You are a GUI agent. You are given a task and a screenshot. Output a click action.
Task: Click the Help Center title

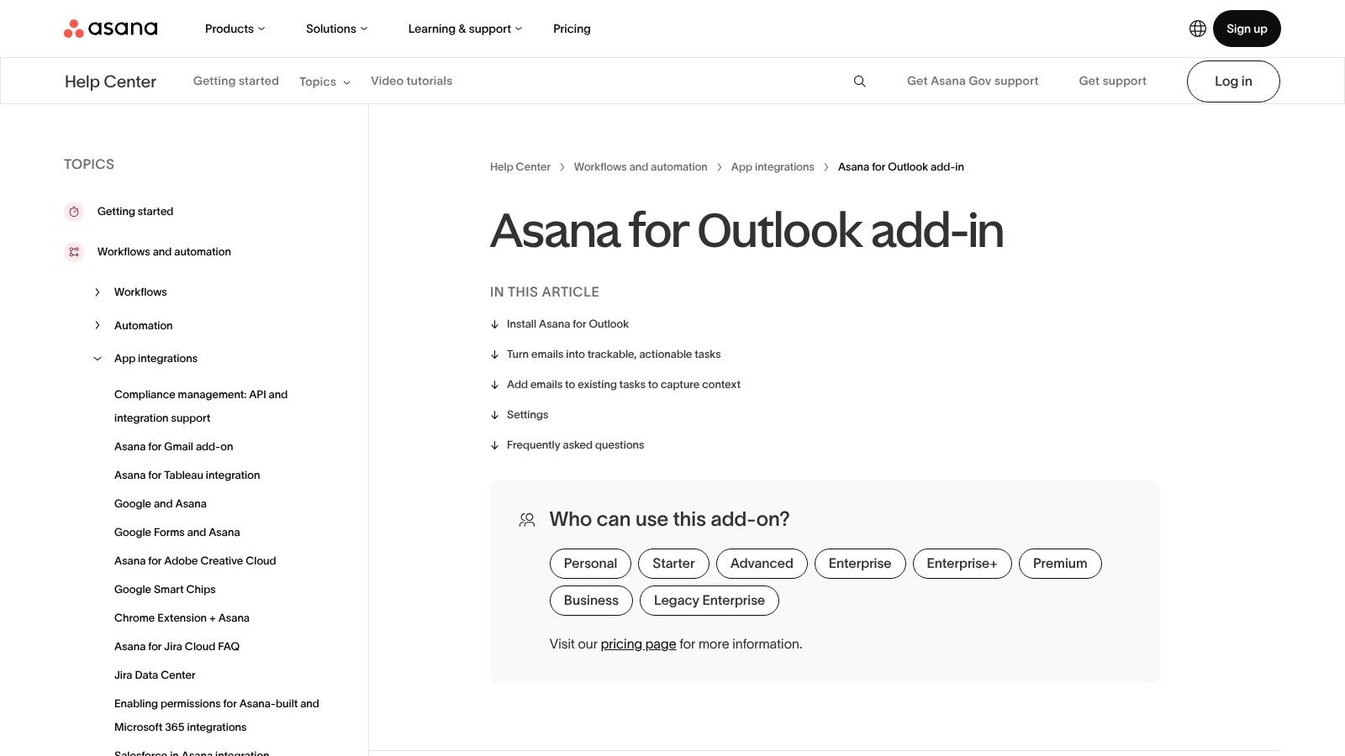[x=110, y=81]
